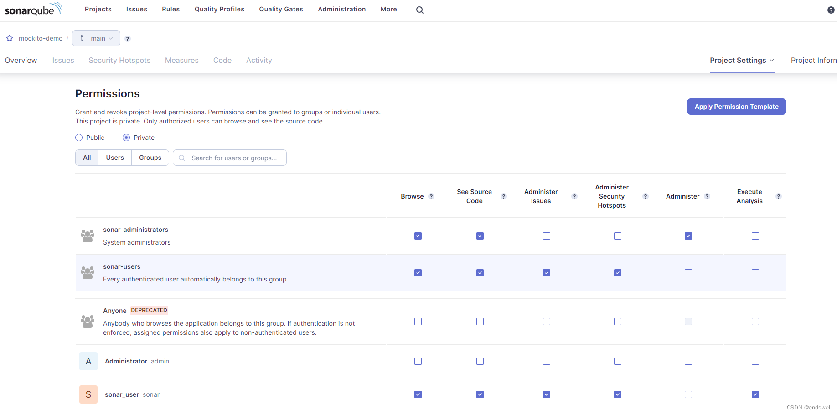Open Quality Profiles in top navigation
Viewport: 837px width, 414px height.
tap(219, 9)
